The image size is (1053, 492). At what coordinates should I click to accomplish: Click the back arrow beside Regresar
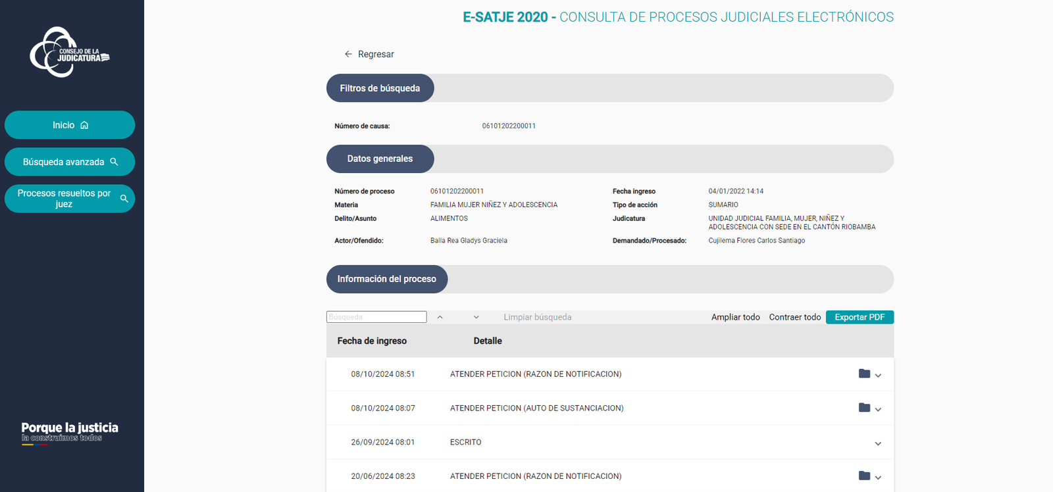point(348,54)
